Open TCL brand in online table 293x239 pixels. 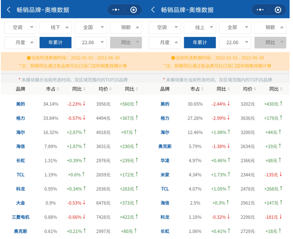(165, 189)
